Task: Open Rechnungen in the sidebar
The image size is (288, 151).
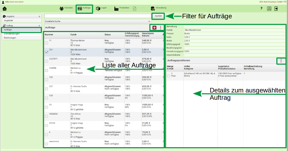Action: (x=10, y=38)
